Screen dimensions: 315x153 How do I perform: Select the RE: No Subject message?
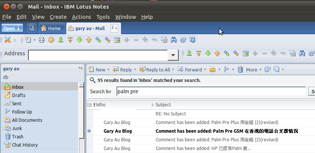[171, 114]
